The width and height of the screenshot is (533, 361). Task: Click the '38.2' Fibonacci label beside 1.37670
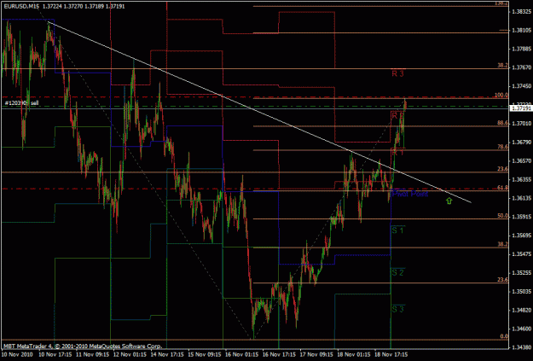click(x=503, y=66)
